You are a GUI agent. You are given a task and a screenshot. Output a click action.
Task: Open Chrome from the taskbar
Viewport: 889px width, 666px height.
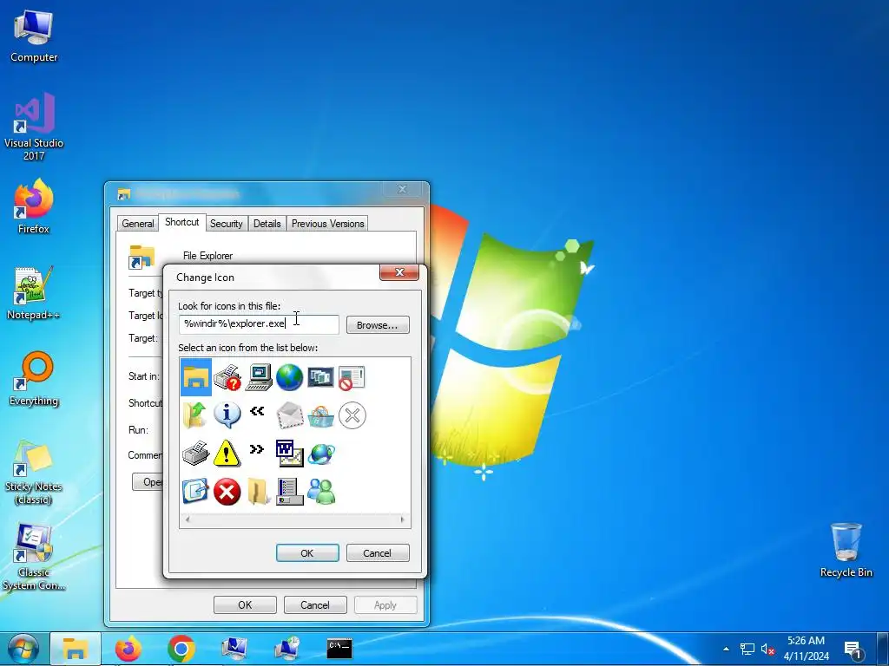pos(181,649)
